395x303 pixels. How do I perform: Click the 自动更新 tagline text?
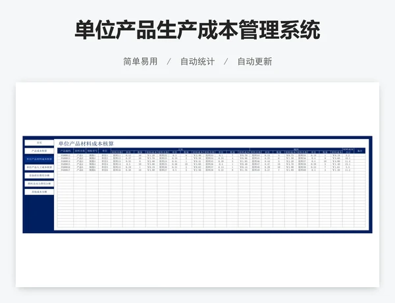tap(255, 61)
